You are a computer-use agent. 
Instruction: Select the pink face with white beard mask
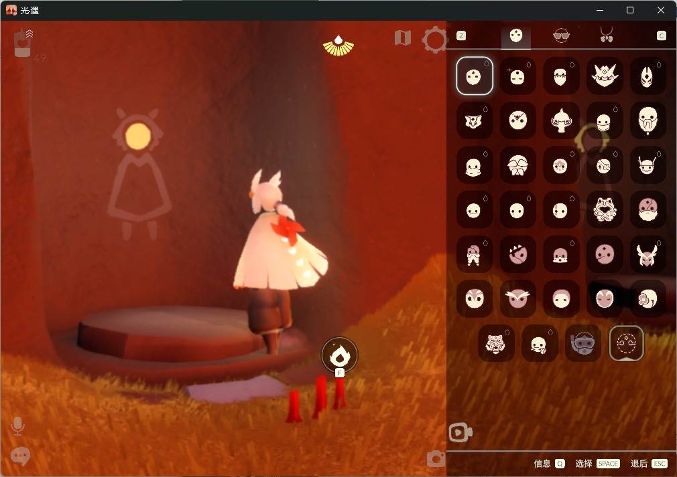648,210
